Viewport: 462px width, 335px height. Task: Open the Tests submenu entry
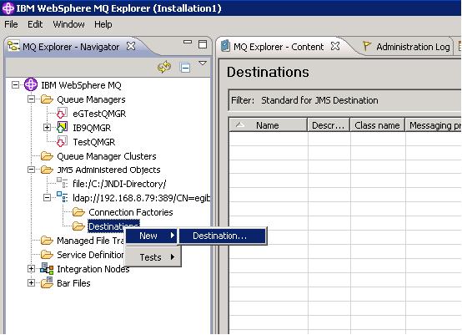coord(153,257)
